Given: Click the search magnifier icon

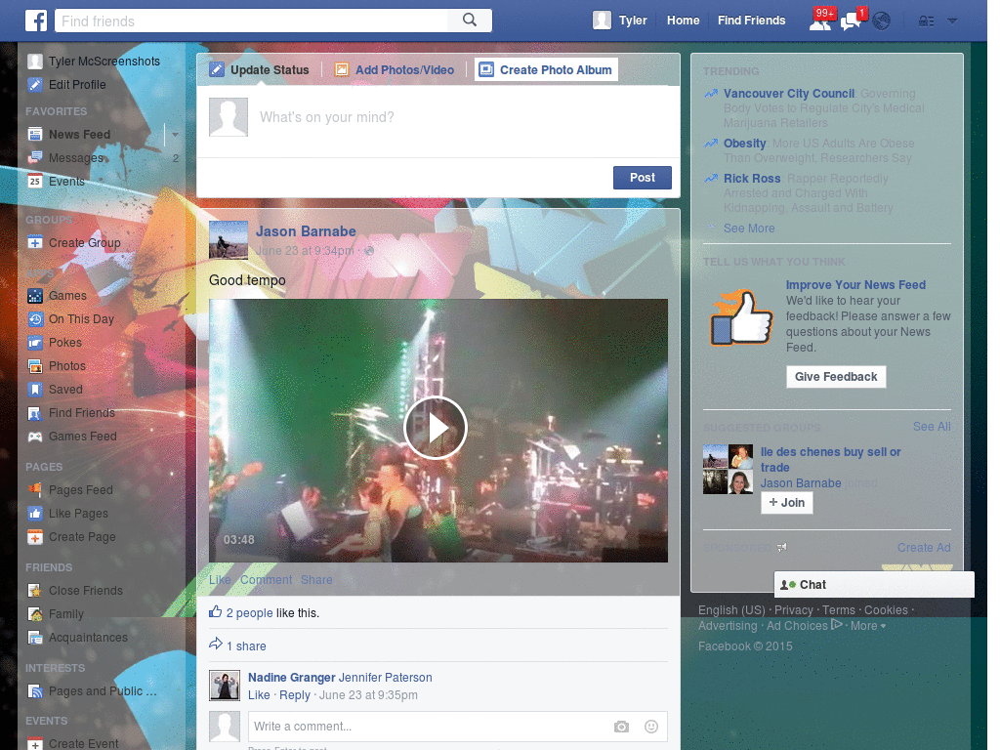Looking at the screenshot, I should click(x=470, y=21).
